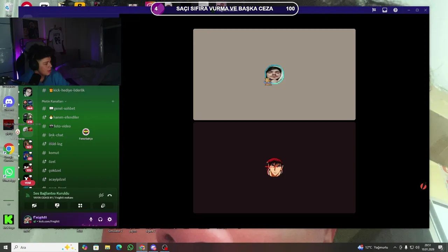Select the kick logo desktop file
448x252 pixels.
9,222
